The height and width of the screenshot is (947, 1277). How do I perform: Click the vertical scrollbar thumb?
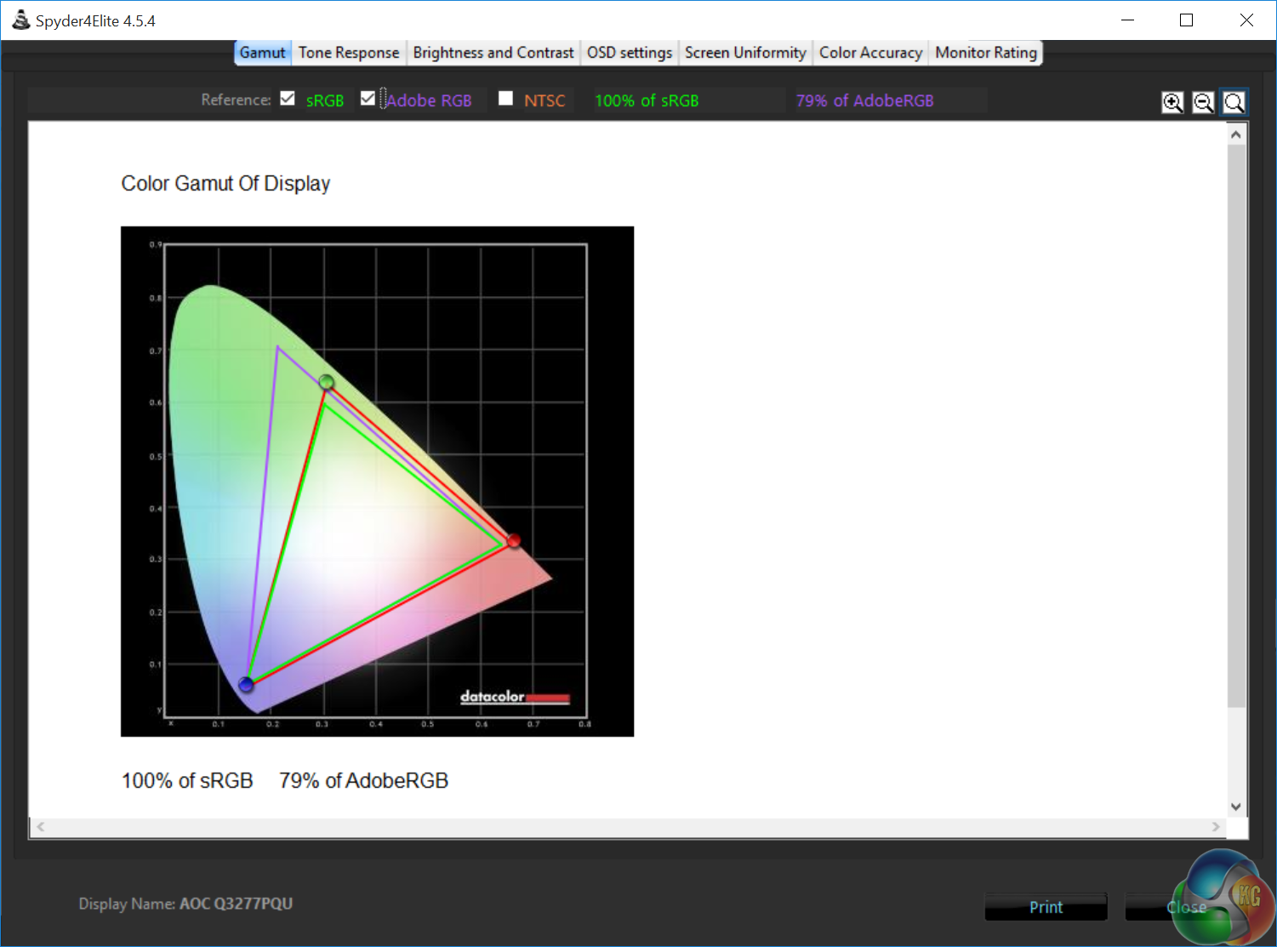tap(1236, 425)
